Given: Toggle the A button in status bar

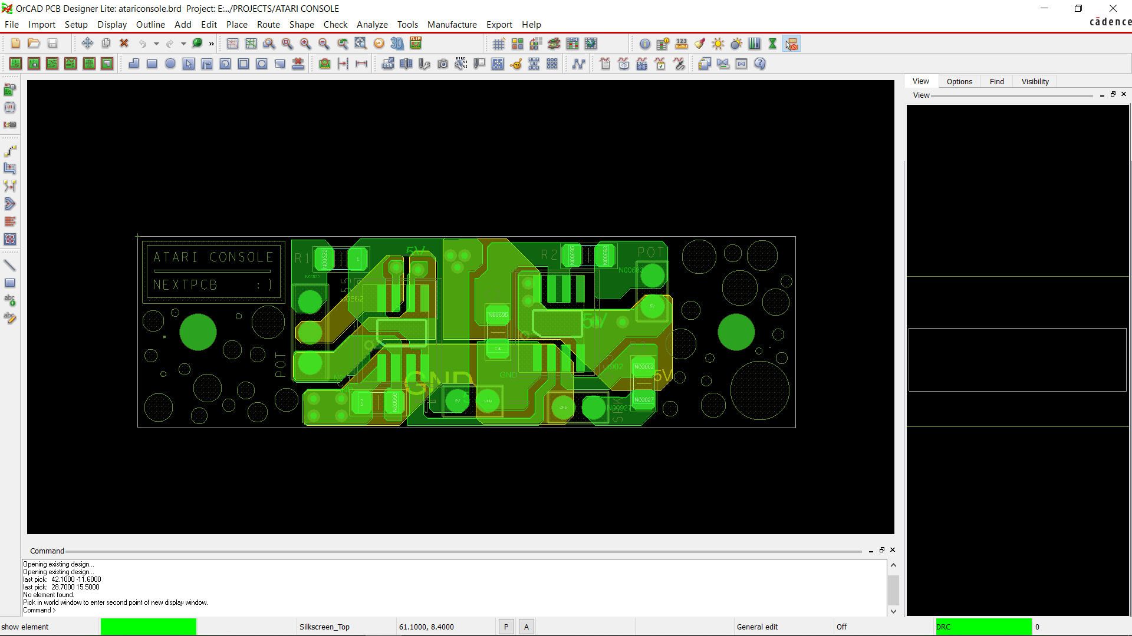Looking at the screenshot, I should (526, 627).
